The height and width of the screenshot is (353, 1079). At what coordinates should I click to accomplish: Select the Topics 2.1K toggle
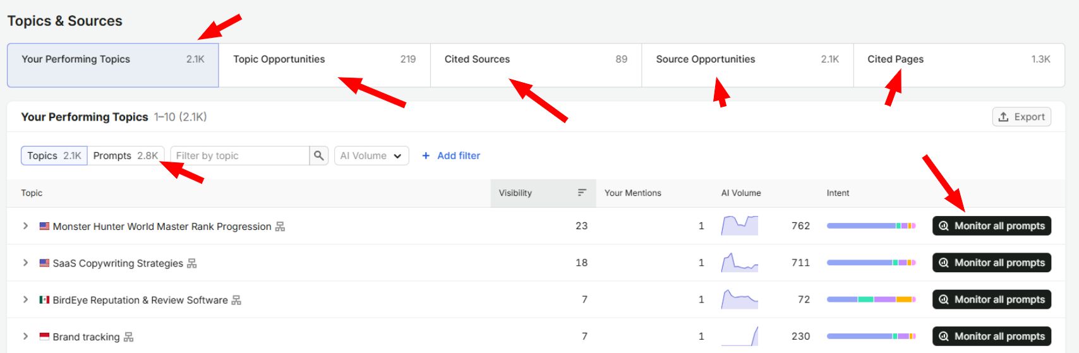tap(54, 155)
